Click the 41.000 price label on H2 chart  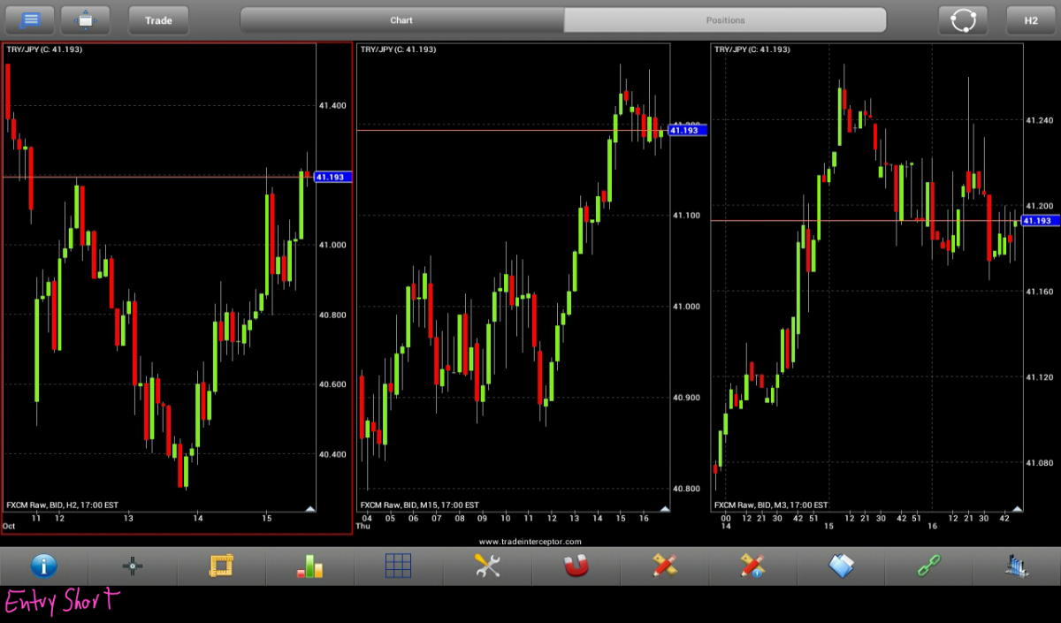332,245
